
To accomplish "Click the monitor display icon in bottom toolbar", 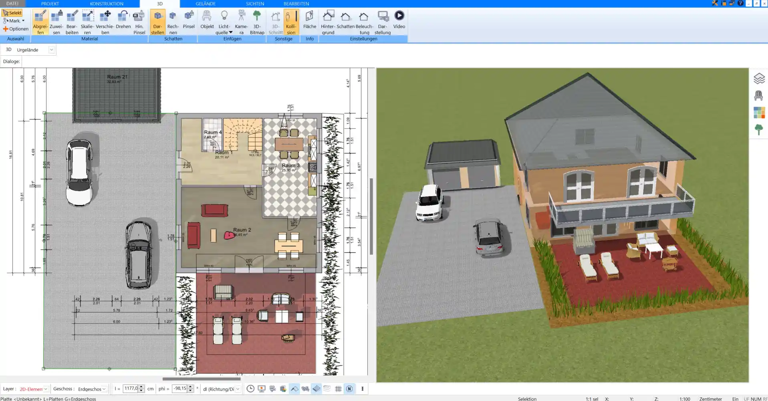I will click(x=262, y=389).
